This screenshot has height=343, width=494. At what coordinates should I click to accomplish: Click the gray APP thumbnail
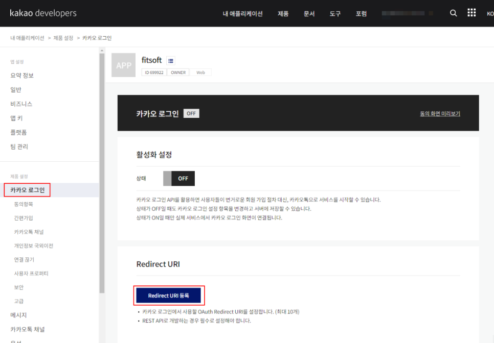click(x=124, y=65)
